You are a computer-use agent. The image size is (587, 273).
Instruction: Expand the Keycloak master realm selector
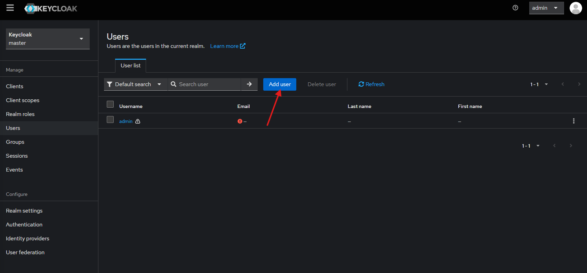point(48,39)
